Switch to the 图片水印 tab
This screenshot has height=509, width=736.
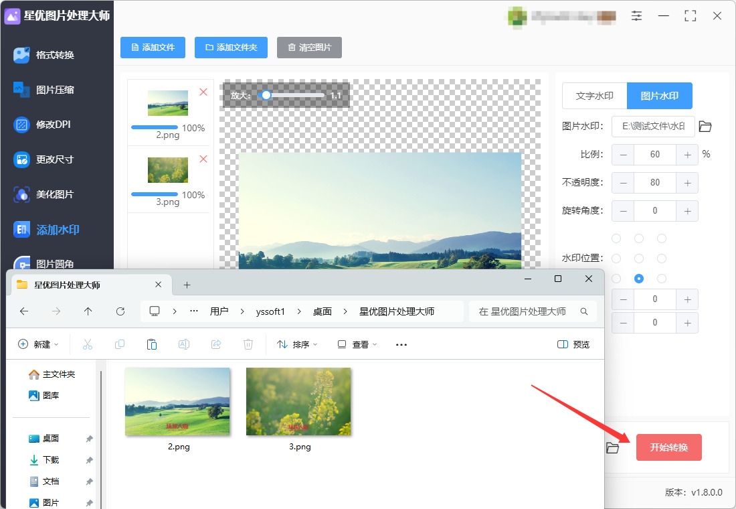coord(660,96)
